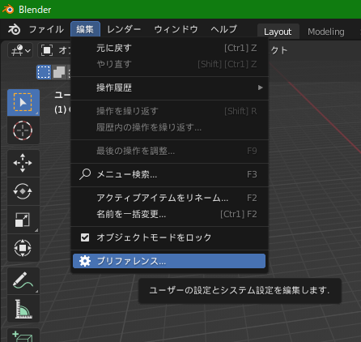Select the Scale tool
The image size is (361, 342).
[23, 220]
